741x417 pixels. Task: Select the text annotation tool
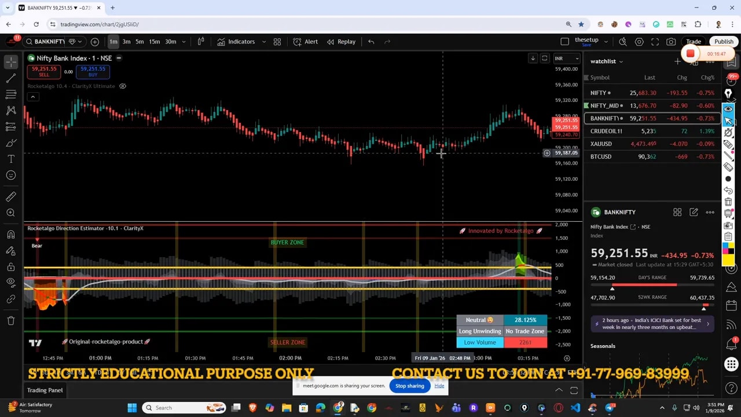pos(11,159)
